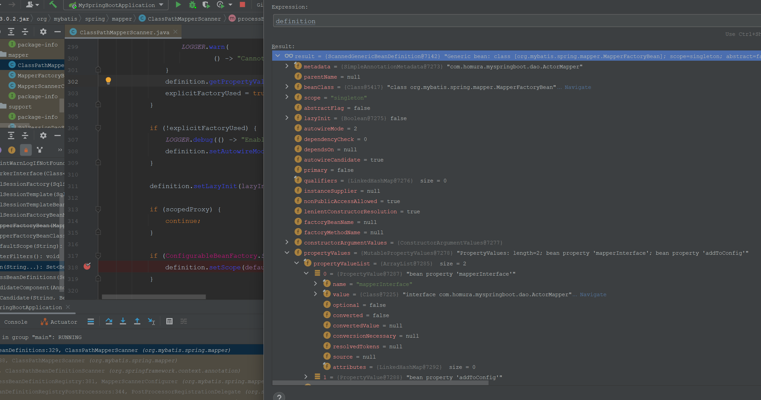Click the green Run application button
The image size is (761, 400).
(x=178, y=5)
